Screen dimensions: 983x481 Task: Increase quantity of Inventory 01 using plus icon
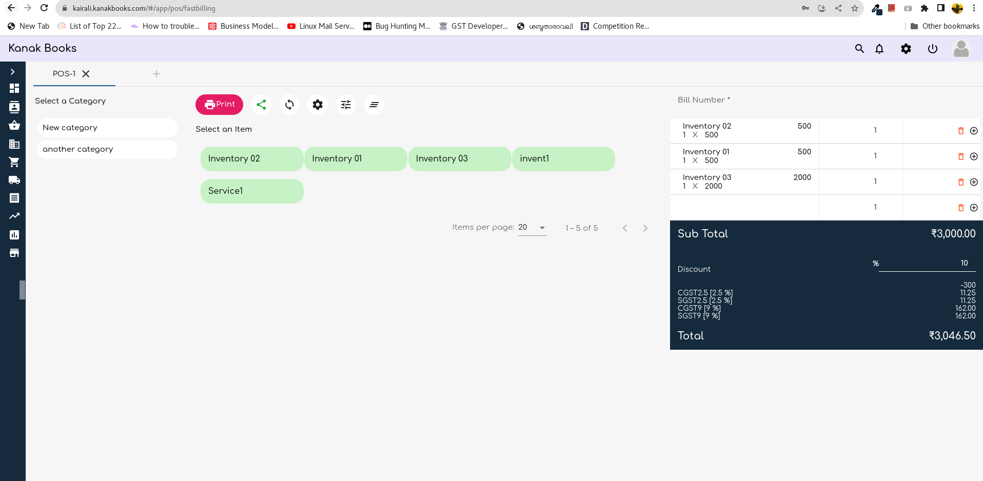pos(974,156)
